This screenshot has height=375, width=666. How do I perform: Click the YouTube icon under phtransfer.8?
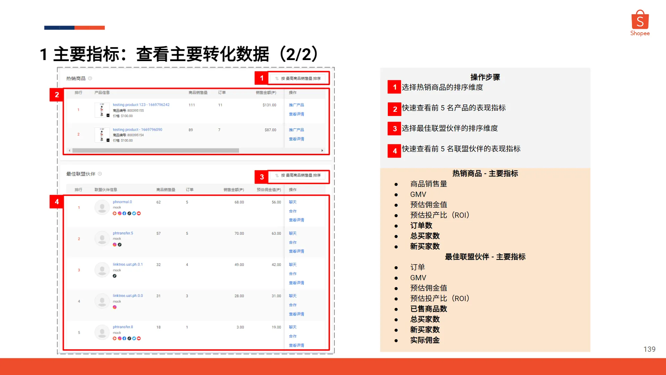point(138,339)
